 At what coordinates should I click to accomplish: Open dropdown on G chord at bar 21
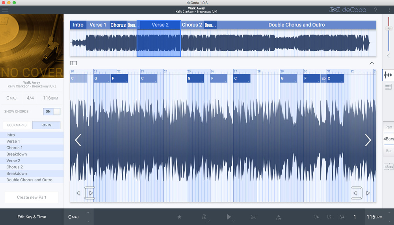point(109,81)
